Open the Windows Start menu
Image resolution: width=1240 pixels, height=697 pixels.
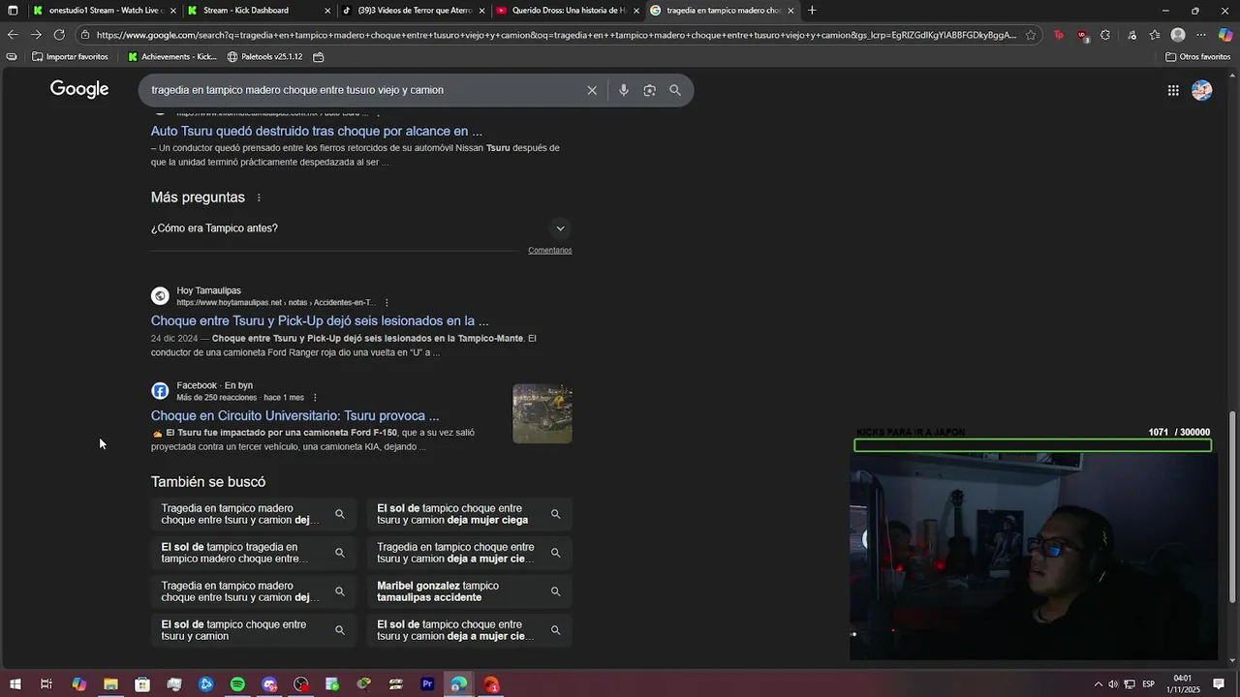(15, 684)
